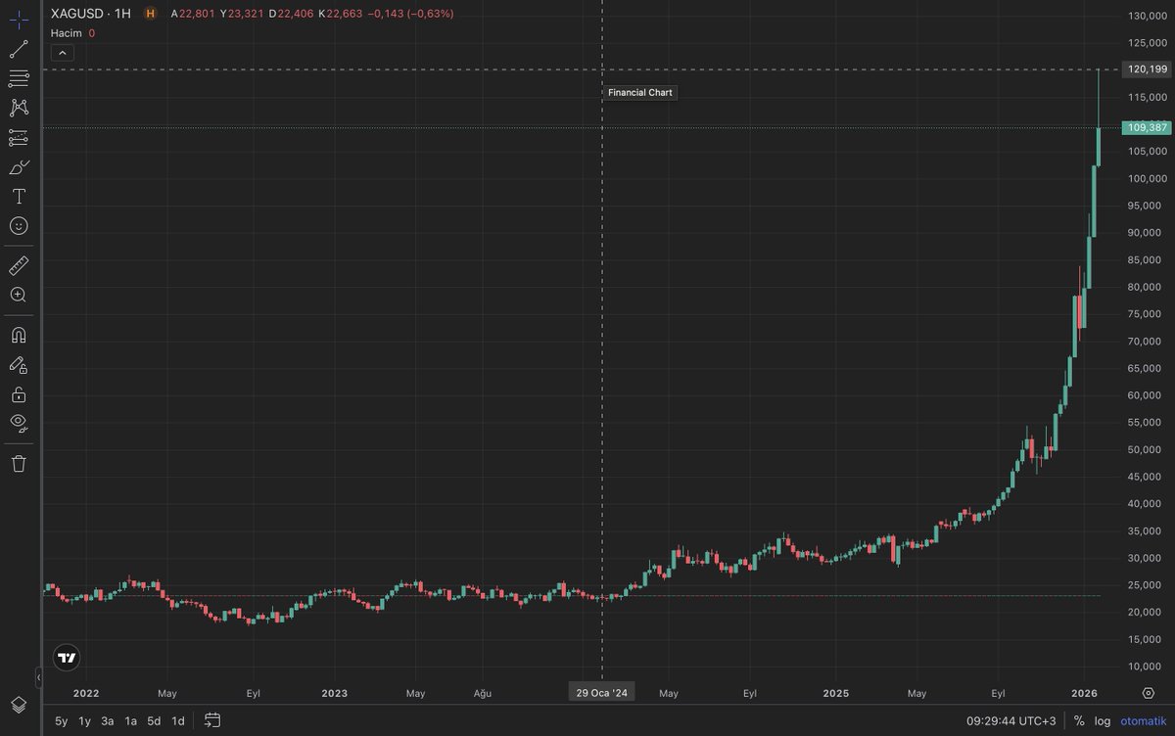The width and height of the screenshot is (1175, 736).
Task: Select the 1a time range
Action: tap(130, 720)
